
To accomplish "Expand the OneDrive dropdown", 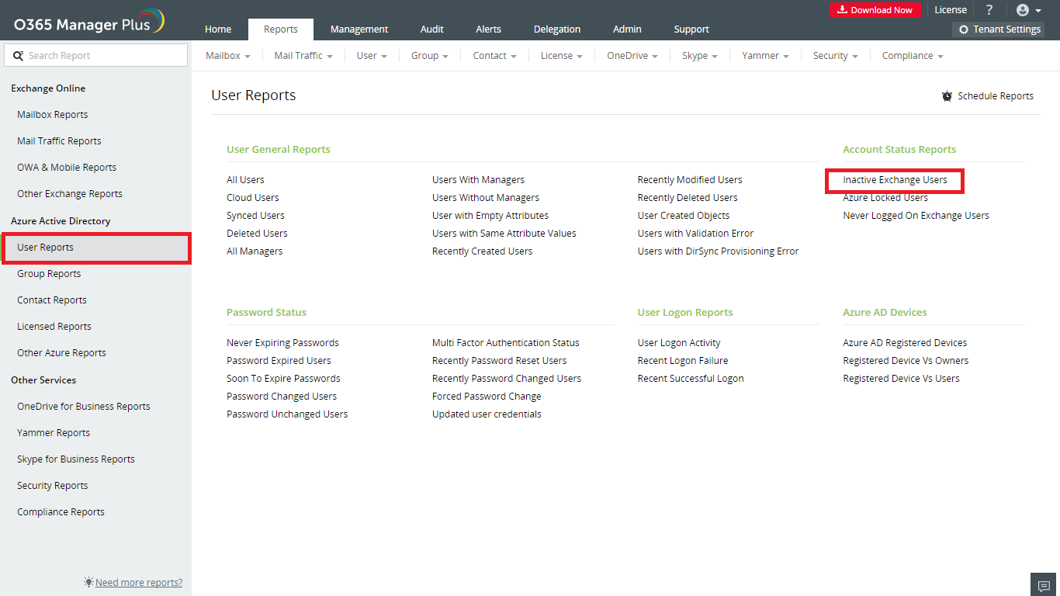I will point(632,56).
